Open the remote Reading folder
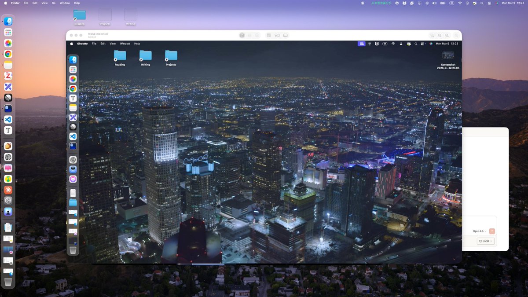This screenshot has height=297, width=528. point(120,58)
